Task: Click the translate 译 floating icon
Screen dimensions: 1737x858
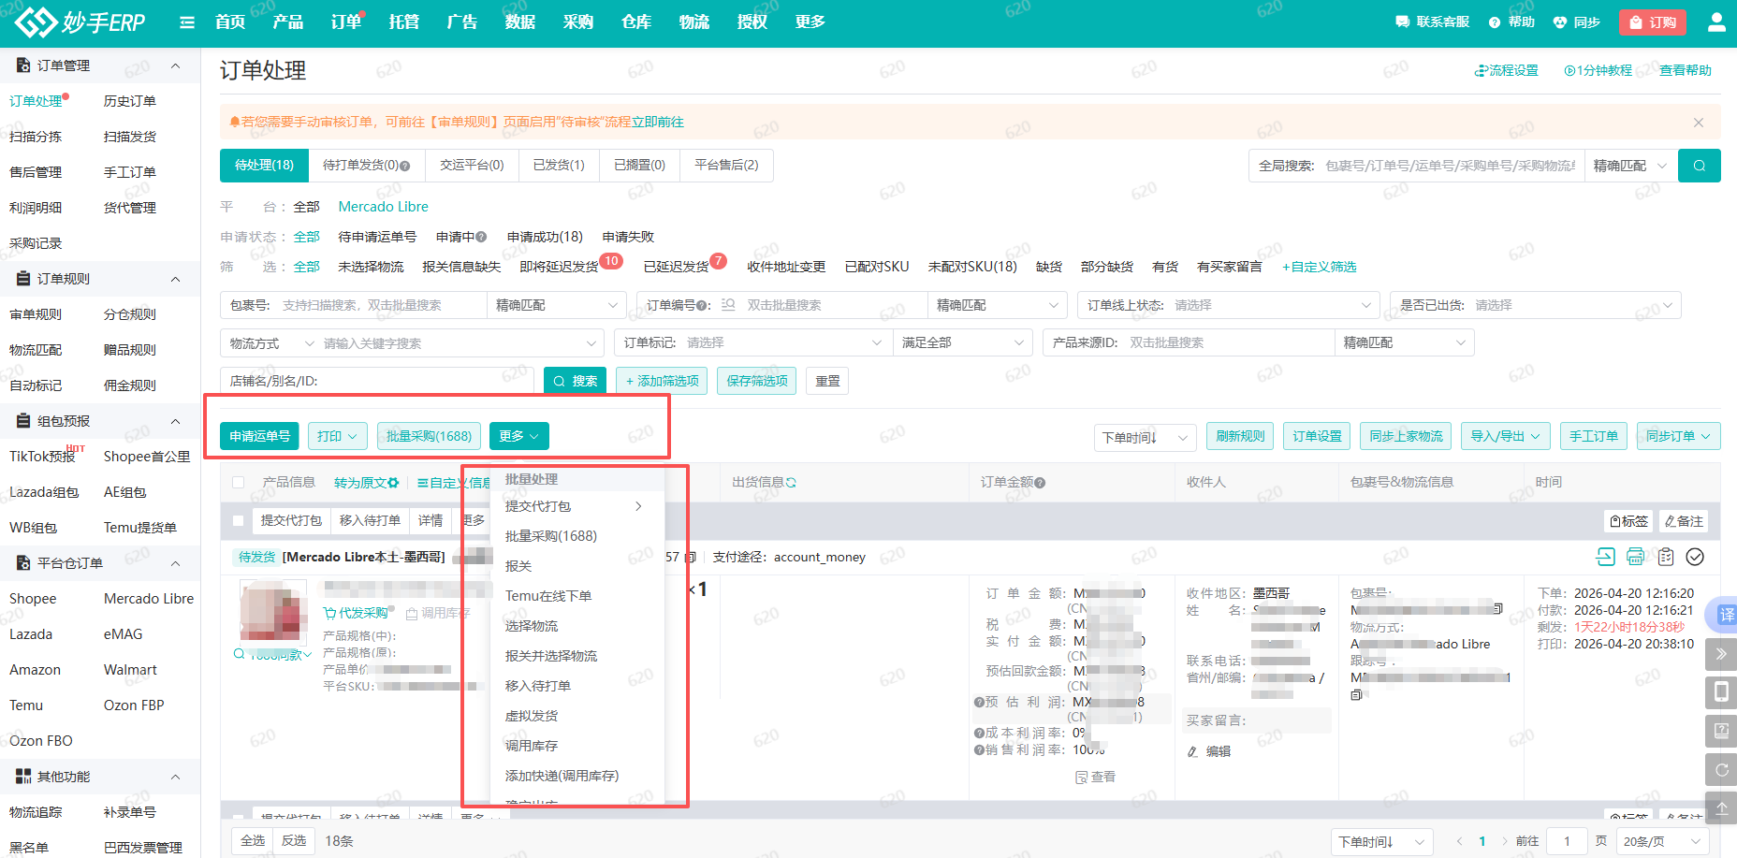Action: tap(1725, 615)
